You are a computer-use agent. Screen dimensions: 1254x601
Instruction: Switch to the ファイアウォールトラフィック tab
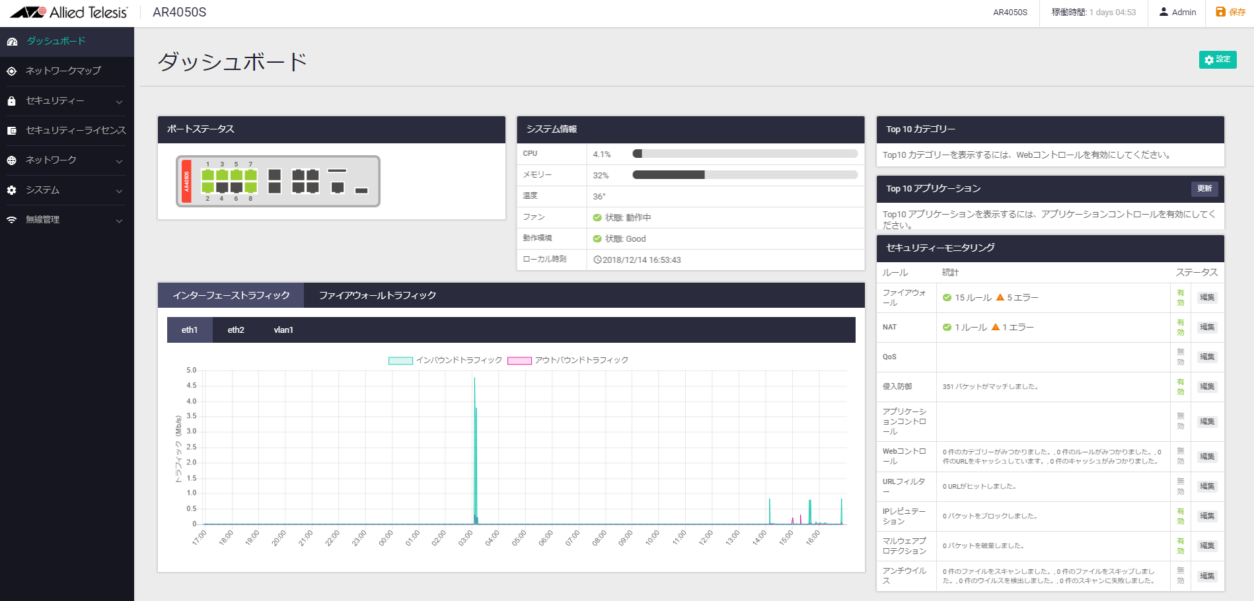377,295
